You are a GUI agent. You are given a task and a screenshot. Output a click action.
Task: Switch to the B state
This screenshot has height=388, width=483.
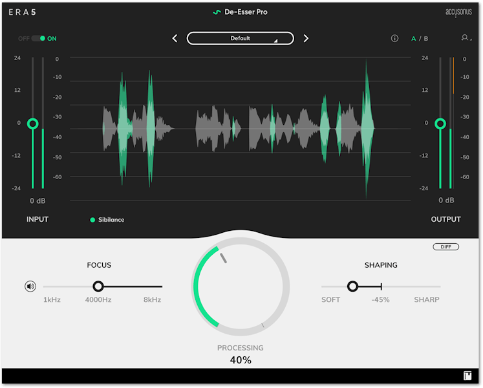pyautogui.click(x=425, y=39)
